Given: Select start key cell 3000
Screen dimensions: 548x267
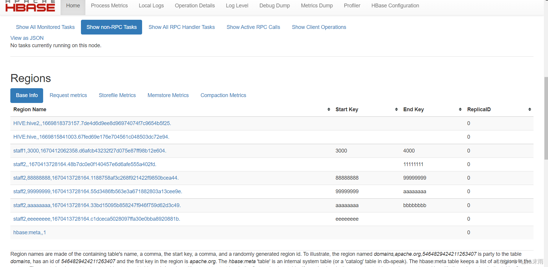Looking at the screenshot, I should (341, 151).
